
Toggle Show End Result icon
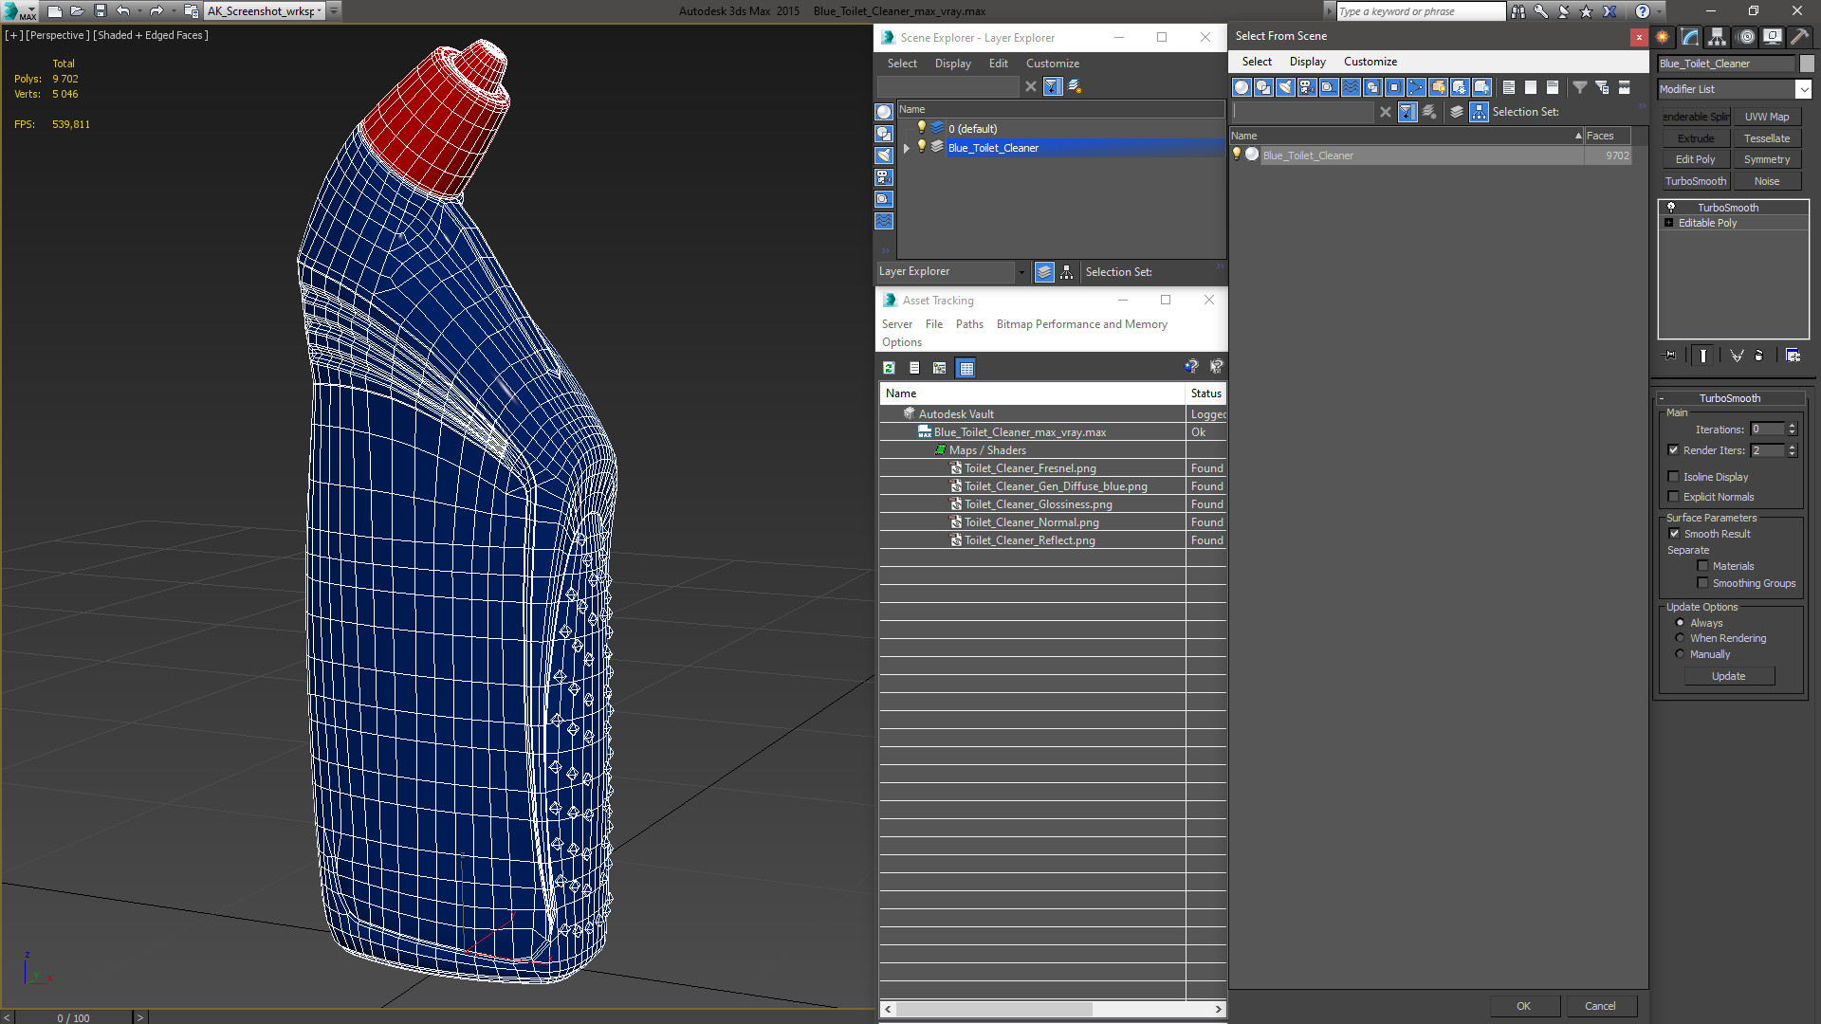(1703, 356)
